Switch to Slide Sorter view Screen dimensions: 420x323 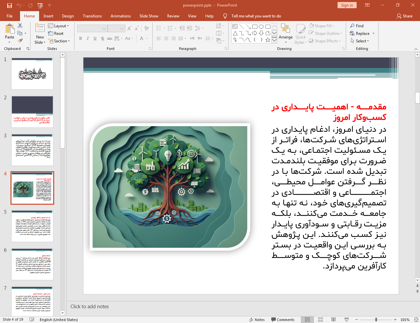coord(321,320)
